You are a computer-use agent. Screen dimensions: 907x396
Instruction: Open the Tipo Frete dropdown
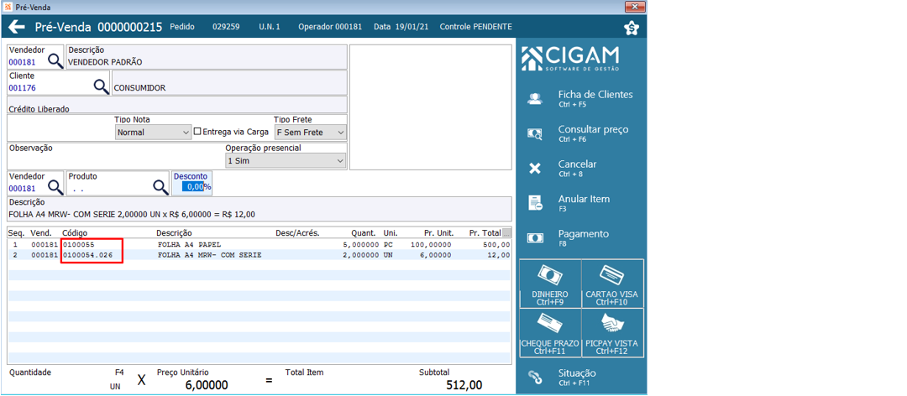pos(310,133)
